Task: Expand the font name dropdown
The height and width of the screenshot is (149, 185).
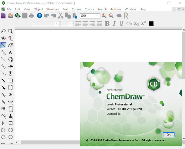Action: [57, 24]
